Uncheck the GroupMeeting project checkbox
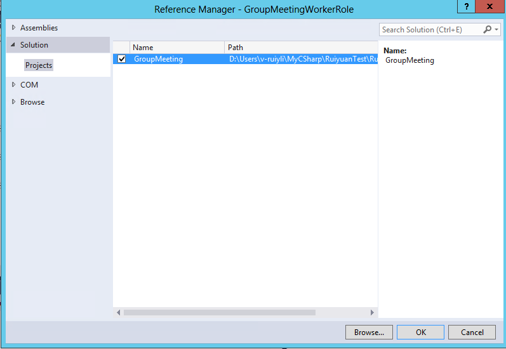The height and width of the screenshot is (349, 506). point(122,59)
